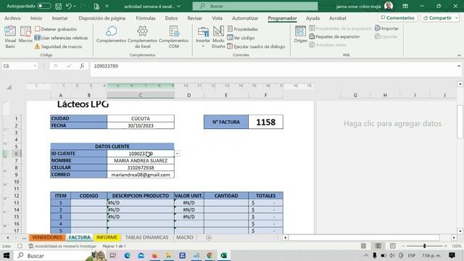Select the cell containing CÚCUTA
The height and width of the screenshot is (261, 464).
[x=141, y=118]
